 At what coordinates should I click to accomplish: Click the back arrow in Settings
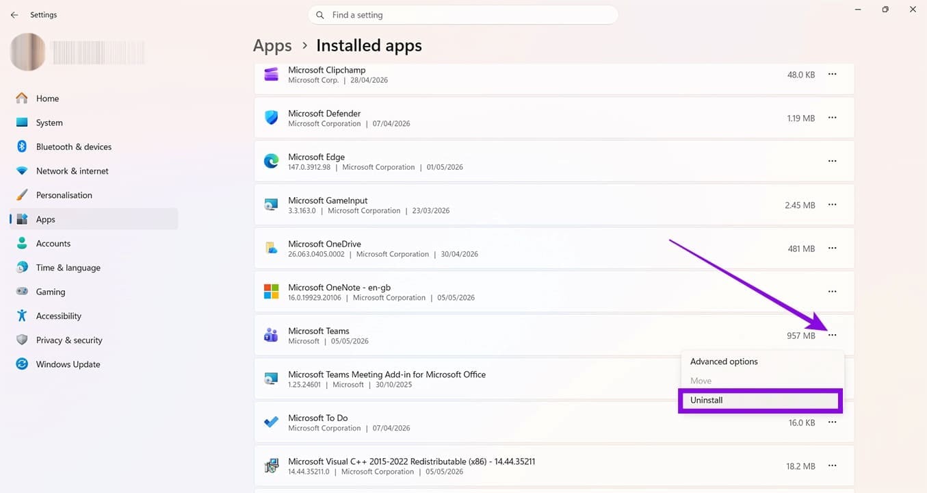pyautogui.click(x=14, y=15)
